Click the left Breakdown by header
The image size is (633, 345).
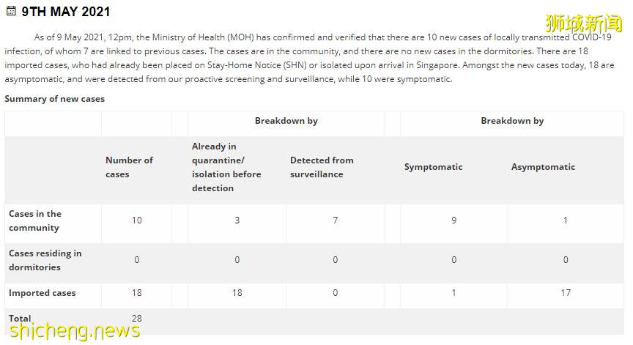click(x=286, y=121)
